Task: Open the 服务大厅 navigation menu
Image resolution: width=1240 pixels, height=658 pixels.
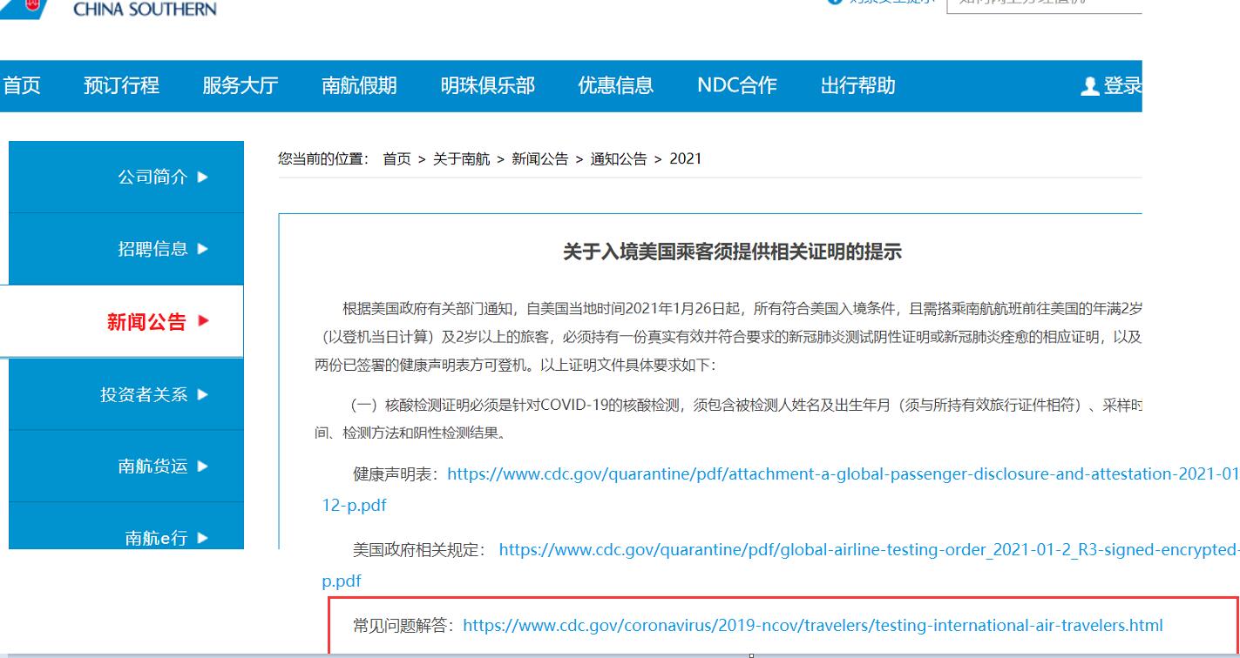Action: 241,86
